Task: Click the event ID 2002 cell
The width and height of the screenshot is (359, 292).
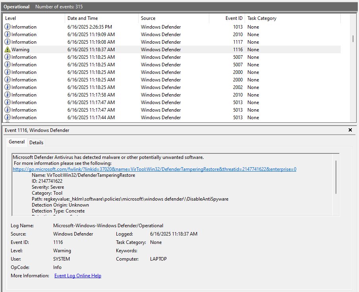Action: [x=237, y=87]
